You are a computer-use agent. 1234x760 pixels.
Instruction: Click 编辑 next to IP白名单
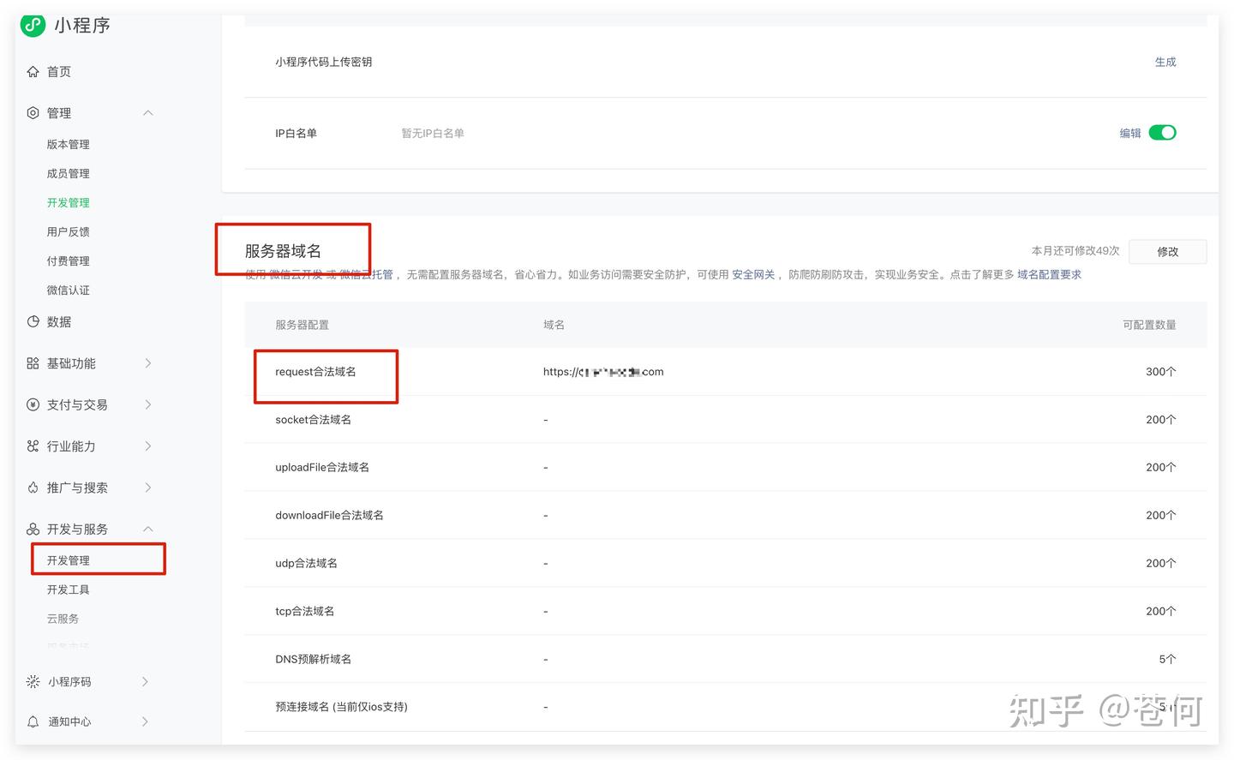pos(1129,133)
